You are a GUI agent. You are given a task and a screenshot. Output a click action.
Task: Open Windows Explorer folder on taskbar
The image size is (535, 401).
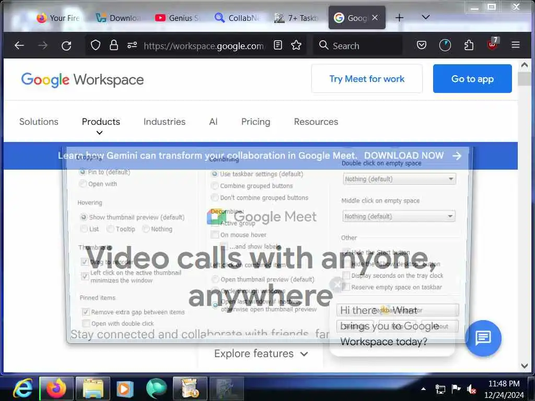(x=93, y=388)
